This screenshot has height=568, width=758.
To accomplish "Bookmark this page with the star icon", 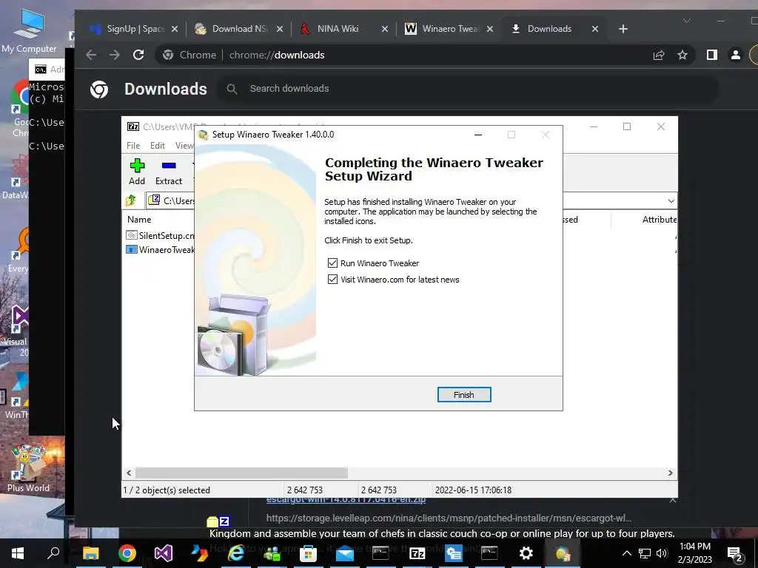I will click(682, 55).
